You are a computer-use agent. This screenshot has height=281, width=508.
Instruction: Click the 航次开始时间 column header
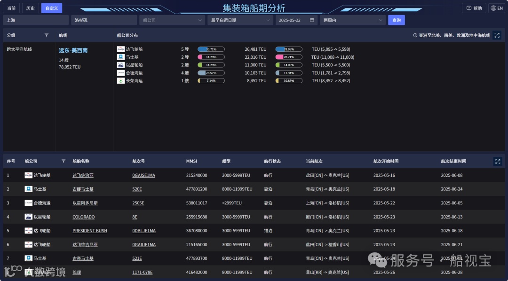click(386, 161)
